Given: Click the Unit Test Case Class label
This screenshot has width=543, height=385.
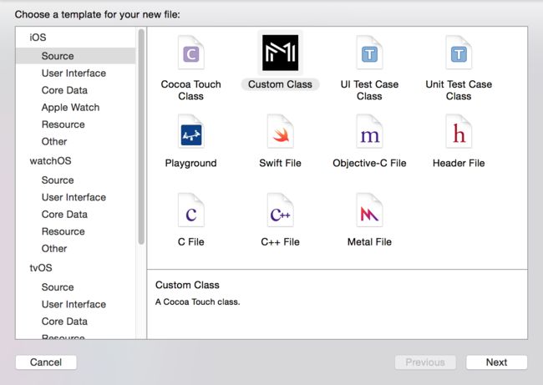Looking at the screenshot, I should pos(459,90).
